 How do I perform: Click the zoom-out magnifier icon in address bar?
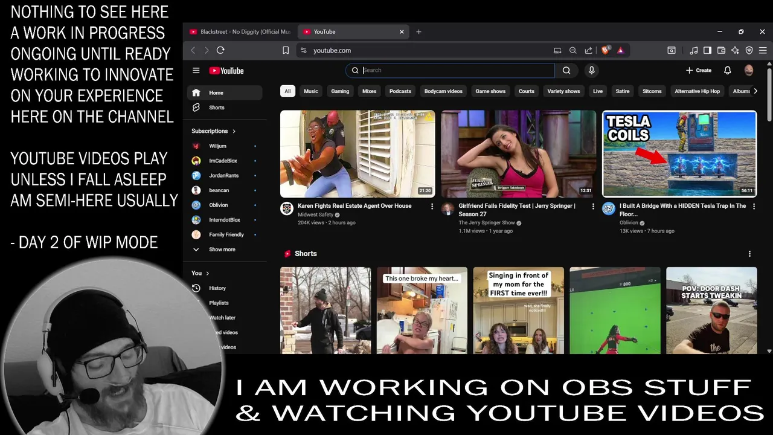[x=573, y=50]
